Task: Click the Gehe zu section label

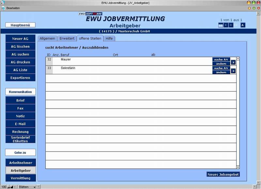Action: coord(20,153)
